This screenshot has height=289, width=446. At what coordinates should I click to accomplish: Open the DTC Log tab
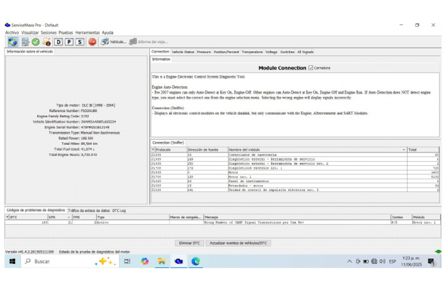click(x=119, y=210)
